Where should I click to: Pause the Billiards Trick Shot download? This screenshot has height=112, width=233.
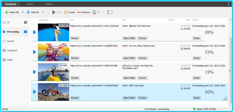tap(197, 38)
